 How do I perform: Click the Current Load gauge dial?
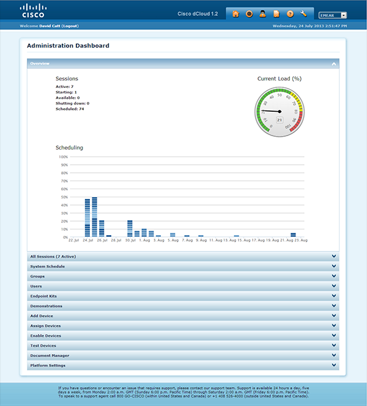point(280,112)
